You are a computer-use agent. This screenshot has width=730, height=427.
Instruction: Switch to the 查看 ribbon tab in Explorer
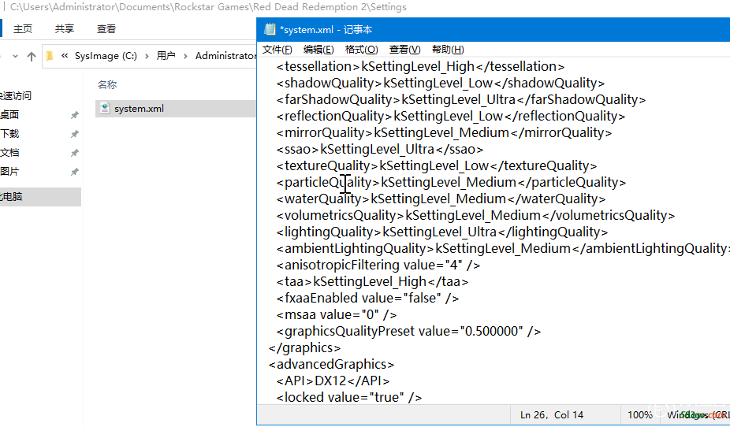click(106, 29)
